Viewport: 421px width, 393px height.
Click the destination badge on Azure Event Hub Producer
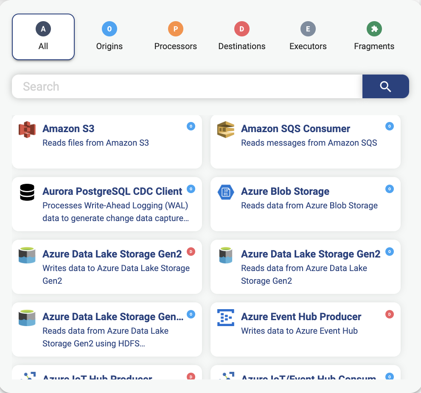[x=390, y=314]
